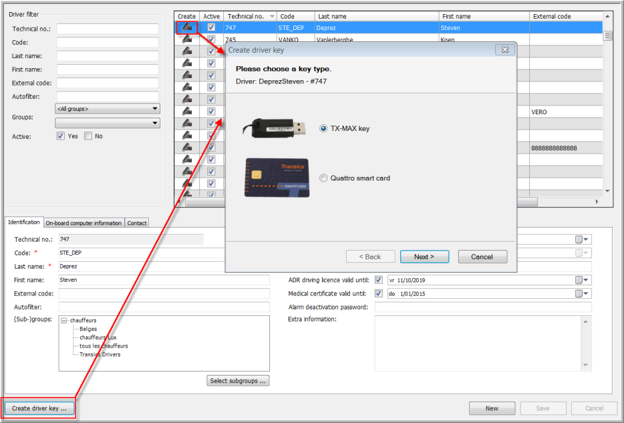
Task: Collapse the chauffeurs tree node
Action: pyautogui.click(x=64, y=321)
